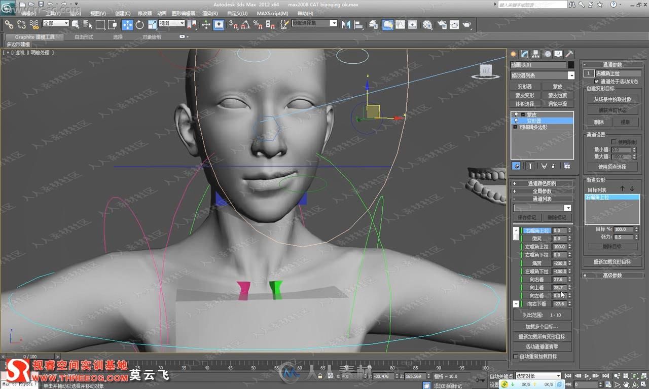
Task: Click the Render teapot icon
Action: 467,24
